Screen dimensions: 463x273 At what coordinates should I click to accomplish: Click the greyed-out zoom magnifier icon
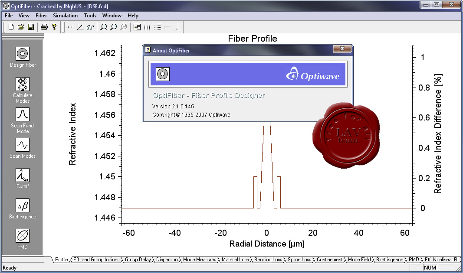tap(124, 27)
